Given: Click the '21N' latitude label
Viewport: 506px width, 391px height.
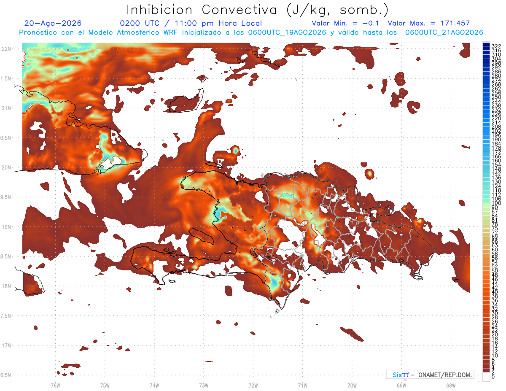Looking at the screenshot, I should pos(6,108).
